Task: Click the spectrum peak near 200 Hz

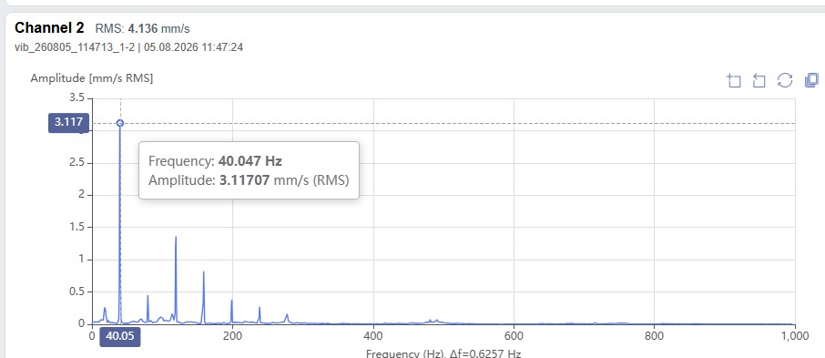Action: (231, 301)
